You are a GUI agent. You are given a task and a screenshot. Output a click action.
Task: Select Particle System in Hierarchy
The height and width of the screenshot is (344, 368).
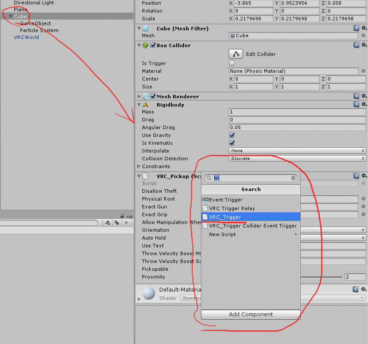tap(39, 30)
